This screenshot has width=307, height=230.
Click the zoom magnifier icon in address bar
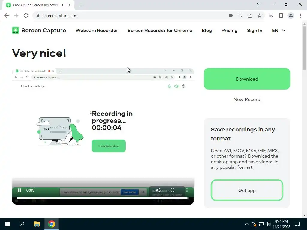(240, 16)
